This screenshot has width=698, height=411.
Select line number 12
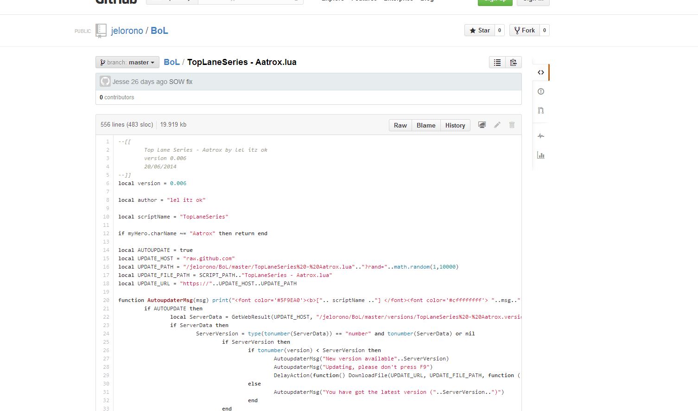point(106,233)
